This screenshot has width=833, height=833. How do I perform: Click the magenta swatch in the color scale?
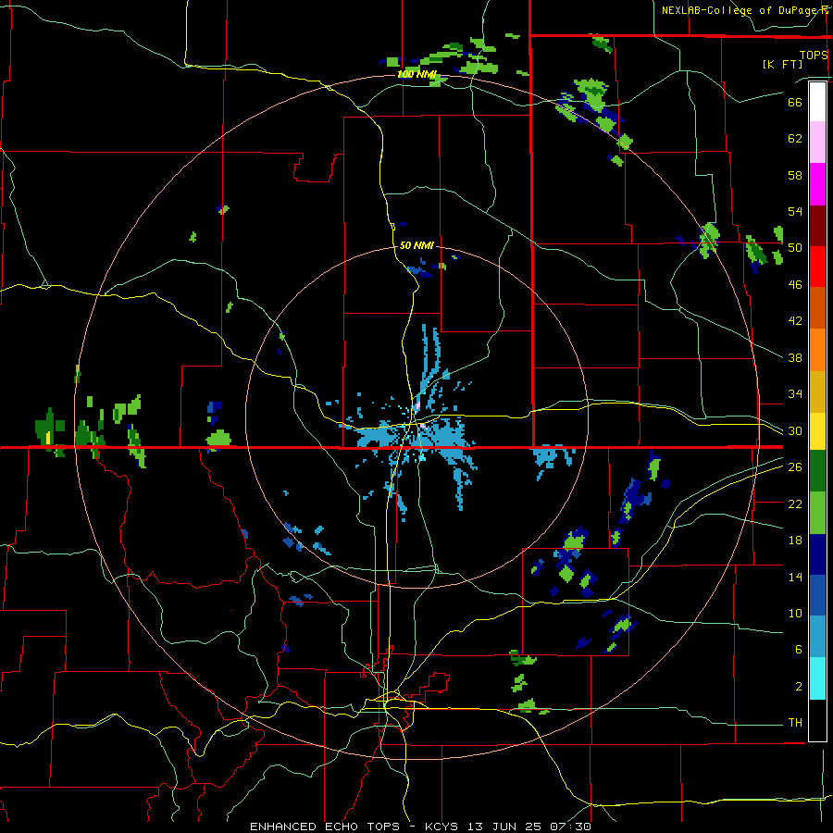(x=817, y=184)
